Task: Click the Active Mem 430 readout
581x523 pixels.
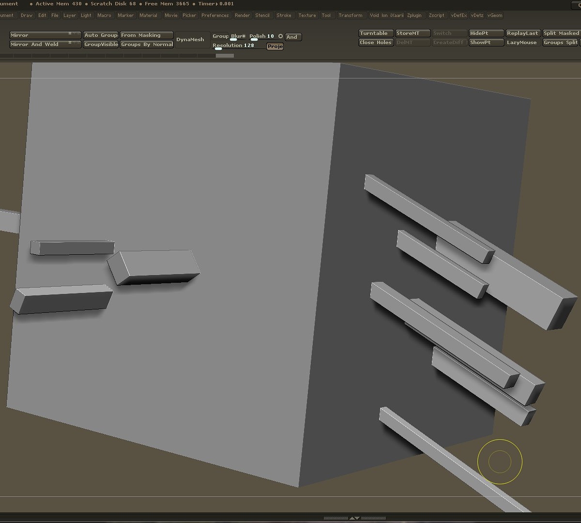Action: coord(59,4)
